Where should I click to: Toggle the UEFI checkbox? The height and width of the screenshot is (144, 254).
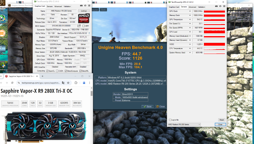(x=83, y=26)
